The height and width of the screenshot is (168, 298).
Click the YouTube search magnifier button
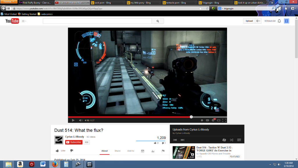pyautogui.click(x=158, y=21)
